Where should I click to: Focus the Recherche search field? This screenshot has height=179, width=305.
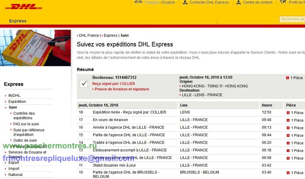[x=292, y=19]
